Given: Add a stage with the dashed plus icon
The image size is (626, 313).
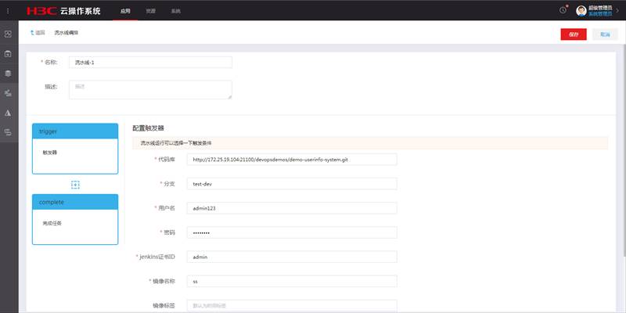Looking at the screenshot, I should (75, 184).
